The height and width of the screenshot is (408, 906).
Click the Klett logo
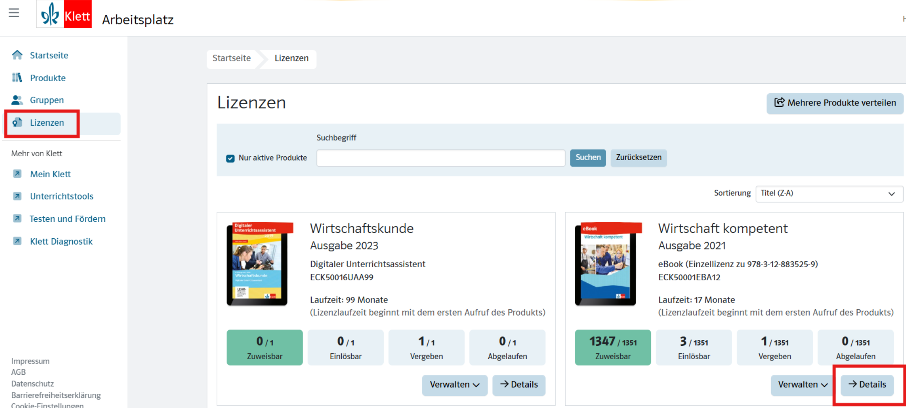point(64,15)
